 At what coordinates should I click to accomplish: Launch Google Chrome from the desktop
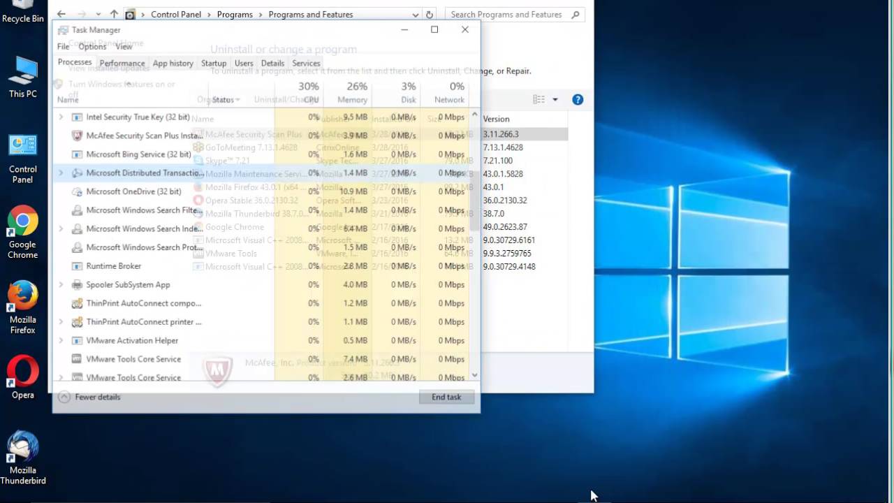(x=22, y=233)
